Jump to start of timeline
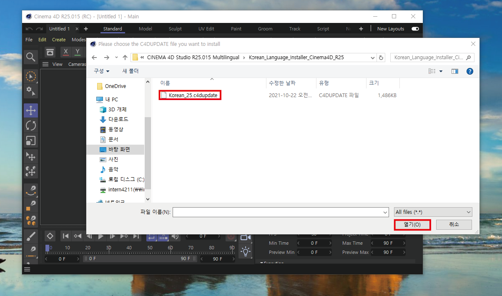This screenshot has width=502, height=296. 66,236
